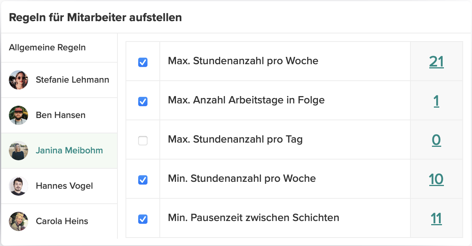Edit the break time value 11

tap(436, 218)
